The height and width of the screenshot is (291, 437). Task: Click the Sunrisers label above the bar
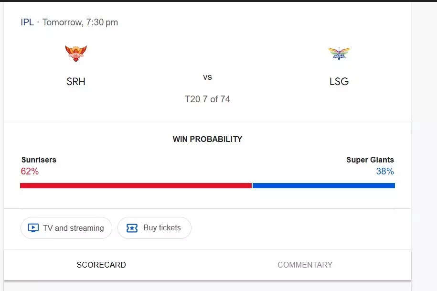coord(39,160)
